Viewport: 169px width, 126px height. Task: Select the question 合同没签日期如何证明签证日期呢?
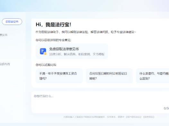109,76
